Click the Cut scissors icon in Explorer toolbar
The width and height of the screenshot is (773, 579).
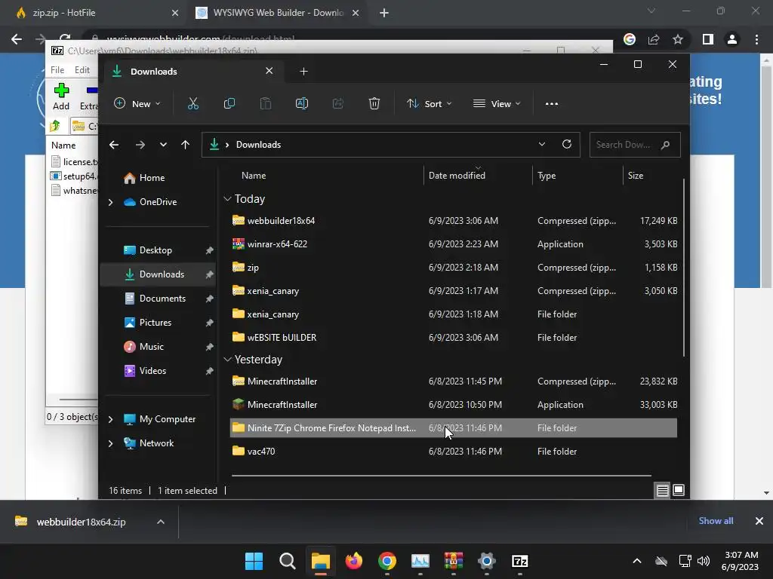192,104
